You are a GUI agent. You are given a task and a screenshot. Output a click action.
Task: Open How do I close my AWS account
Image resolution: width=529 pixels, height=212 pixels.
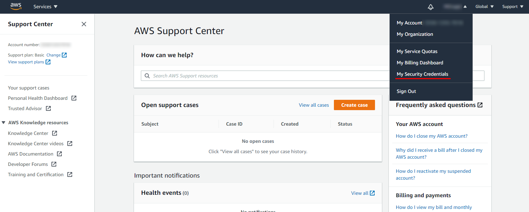432,136
